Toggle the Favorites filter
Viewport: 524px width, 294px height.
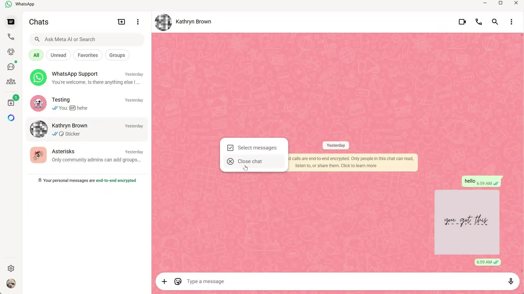tap(88, 55)
